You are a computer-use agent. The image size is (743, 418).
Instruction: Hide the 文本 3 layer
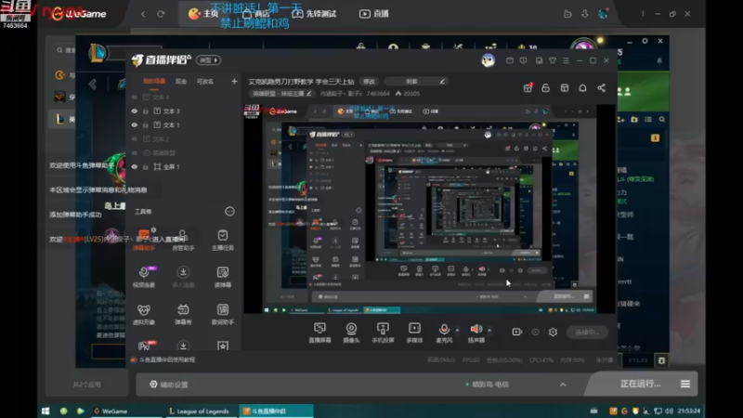[135, 111]
